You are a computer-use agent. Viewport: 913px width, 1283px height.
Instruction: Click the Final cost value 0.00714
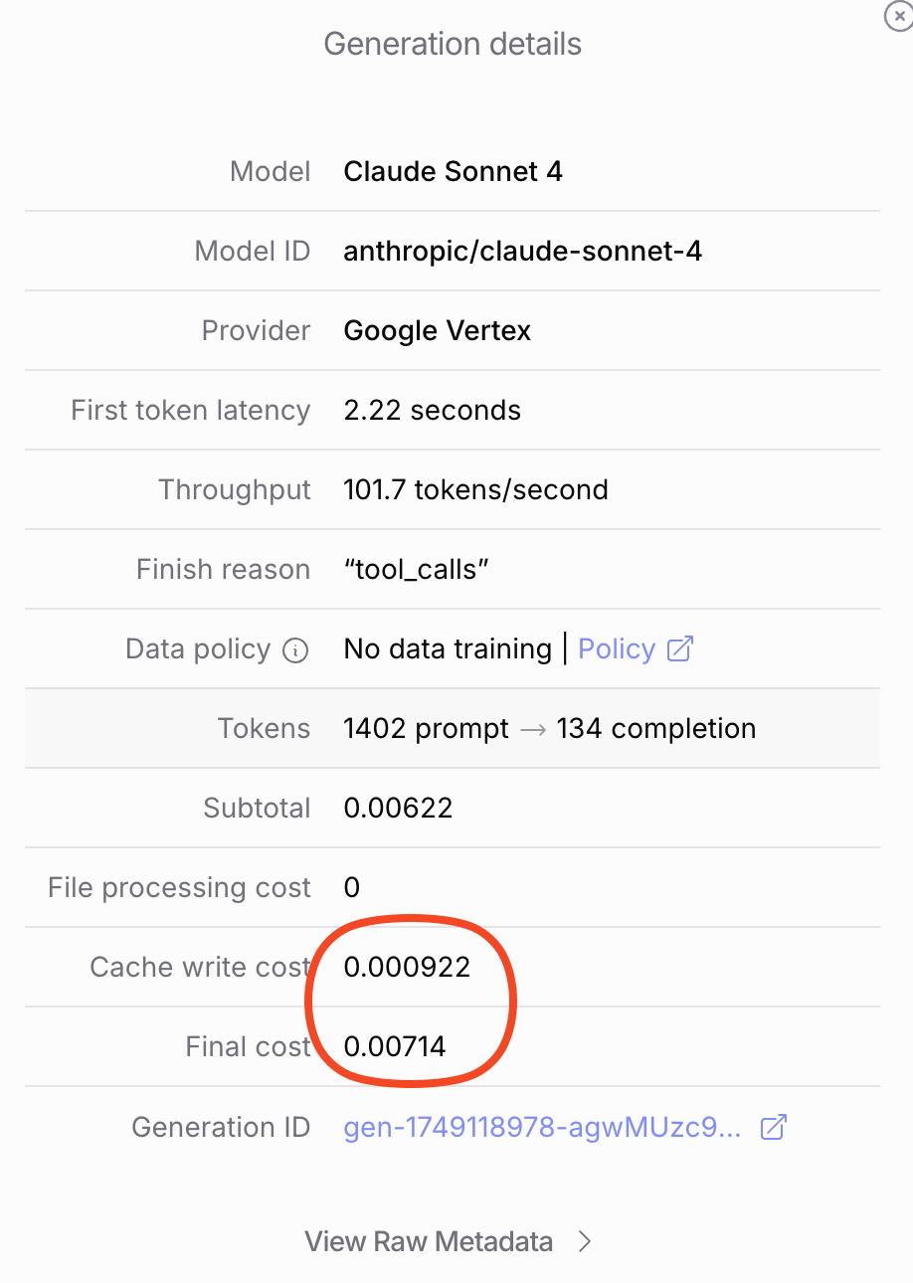395,1047
